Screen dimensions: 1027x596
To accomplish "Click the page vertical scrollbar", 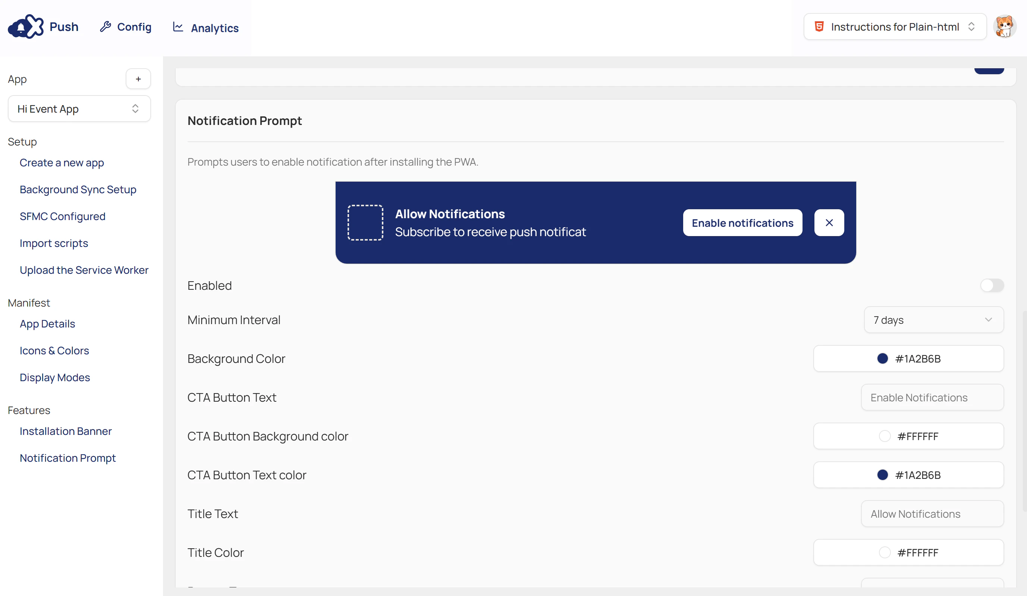I will point(1024,412).
